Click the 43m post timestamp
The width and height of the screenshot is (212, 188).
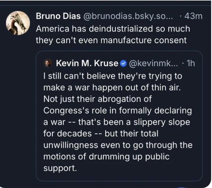[x=193, y=16]
